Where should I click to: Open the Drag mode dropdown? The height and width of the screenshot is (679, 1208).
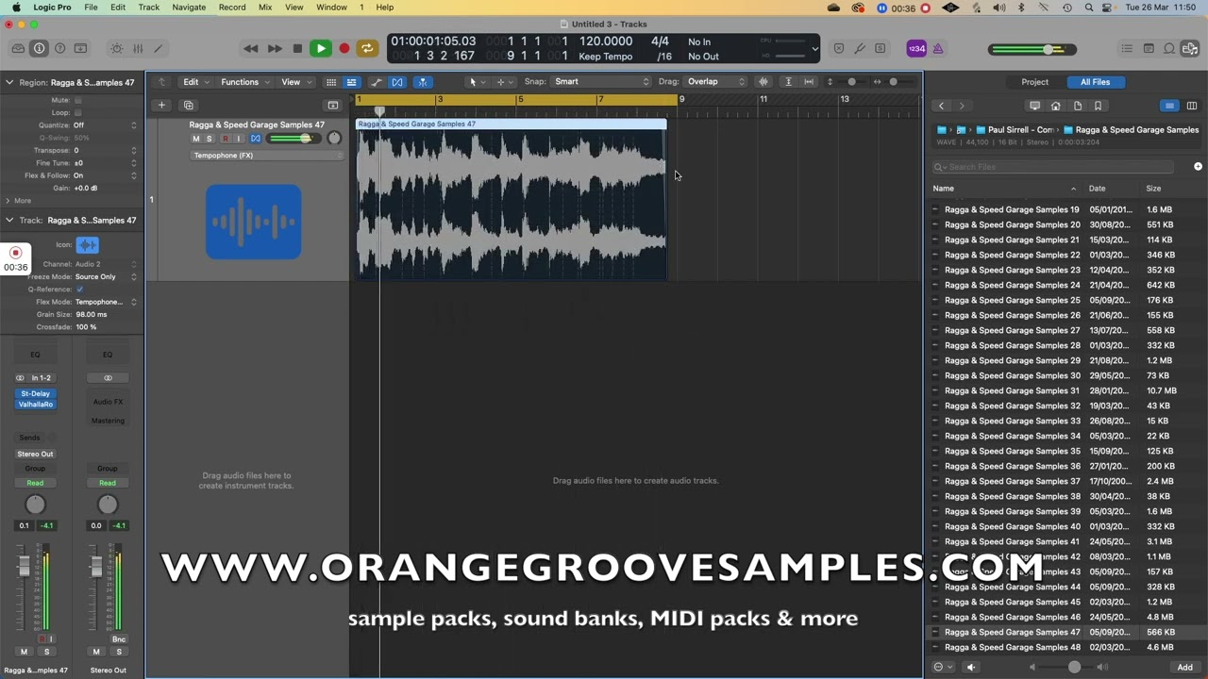(717, 82)
